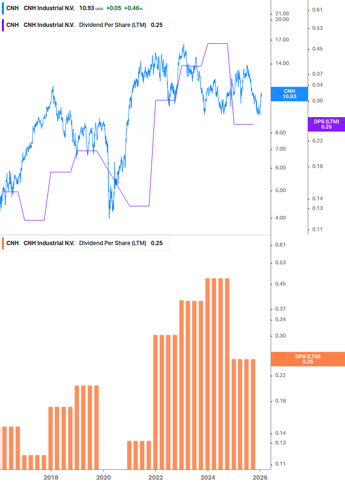345x484 pixels.
Task: Click the 2026 label on the time axis
Action: [x=260, y=478]
